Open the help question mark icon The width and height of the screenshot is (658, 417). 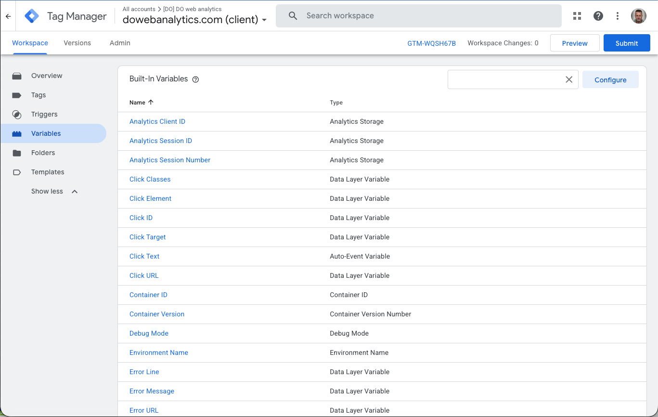(x=598, y=16)
